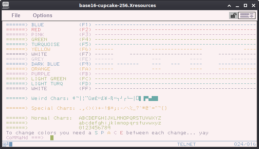Click the word yay in instructions line
The height and width of the screenshot is (149, 259).
point(204,133)
